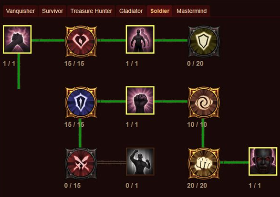Image resolution: width=280 pixels, height=197 pixels.
Task: Switch to the Survivor tab
Action: tap(52, 11)
